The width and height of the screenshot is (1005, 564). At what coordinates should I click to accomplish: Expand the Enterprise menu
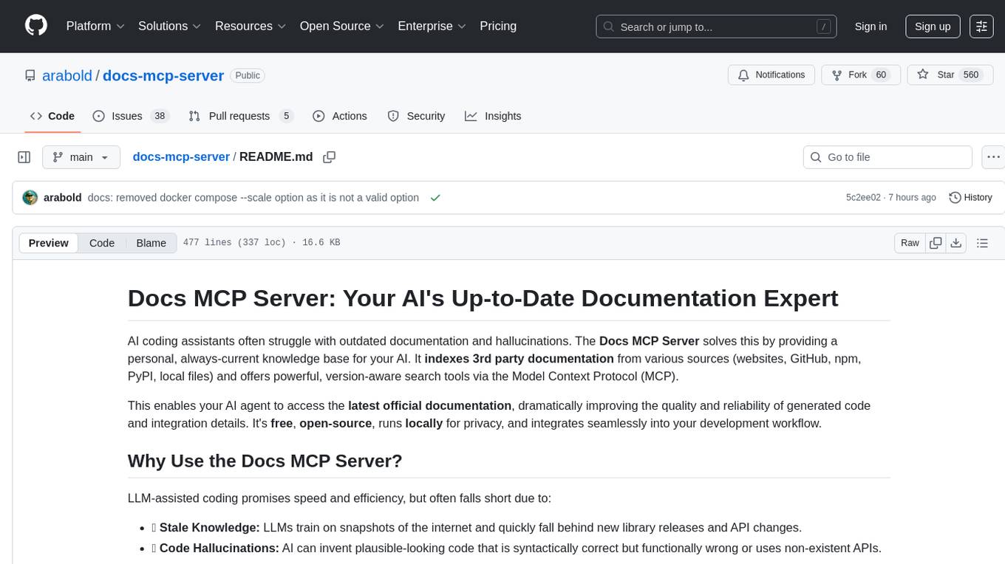tap(432, 26)
